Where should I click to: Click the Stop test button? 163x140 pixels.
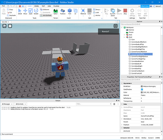(x=125, y=11)
